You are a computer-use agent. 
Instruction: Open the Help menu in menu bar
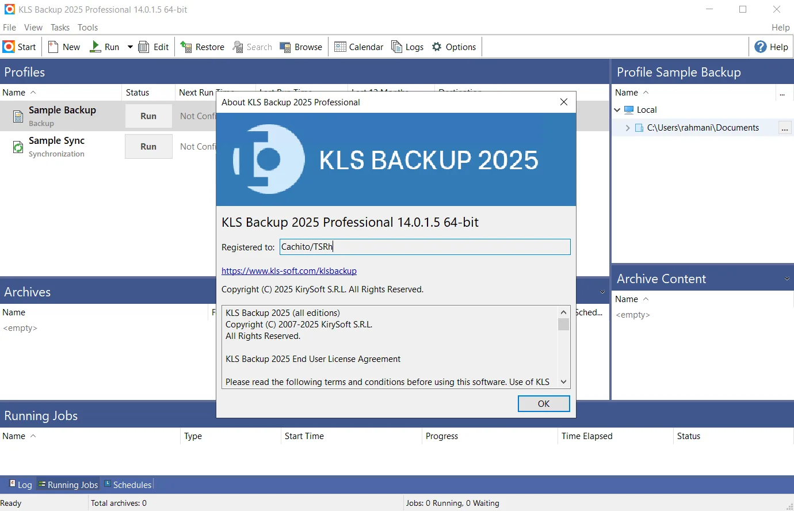[780, 27]
